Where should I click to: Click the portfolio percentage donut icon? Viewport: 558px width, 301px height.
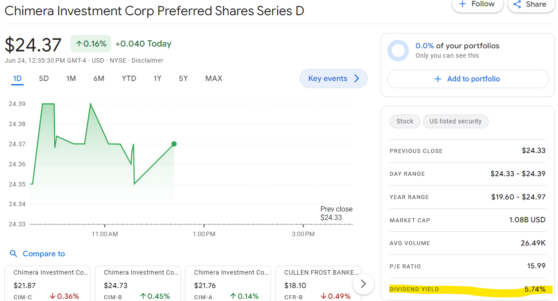click(398, 51)
